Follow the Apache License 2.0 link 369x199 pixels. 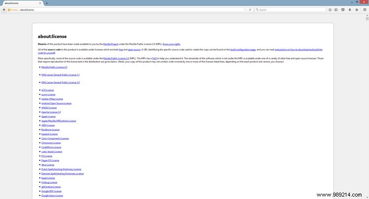click(51, 112)
